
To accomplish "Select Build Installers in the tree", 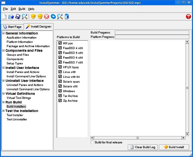I will [x=16, y=106].
